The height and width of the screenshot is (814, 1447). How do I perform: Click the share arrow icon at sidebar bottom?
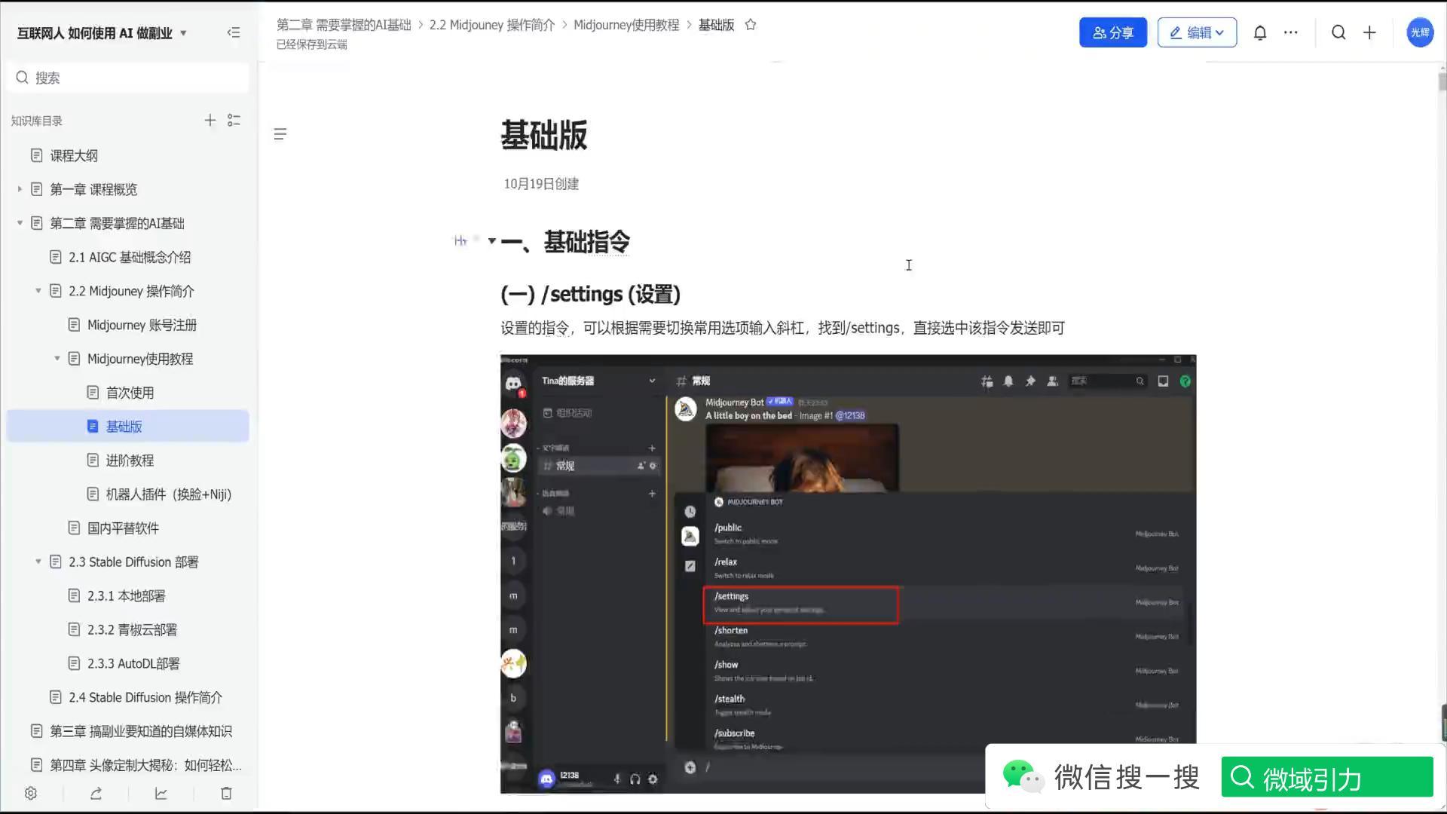pos(96,794)
